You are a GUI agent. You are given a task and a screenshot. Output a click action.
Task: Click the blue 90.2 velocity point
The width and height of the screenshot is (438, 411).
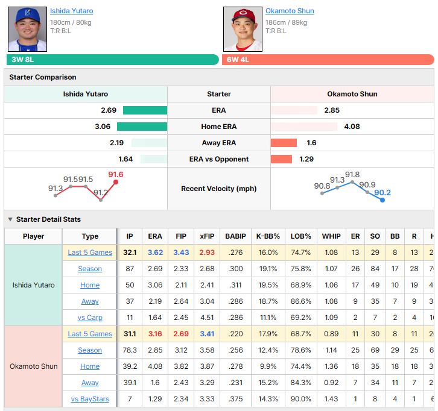click(382, 200)
